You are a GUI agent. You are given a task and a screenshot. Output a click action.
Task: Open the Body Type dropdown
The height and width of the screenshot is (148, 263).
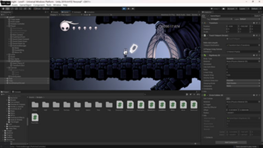[243, 59]
